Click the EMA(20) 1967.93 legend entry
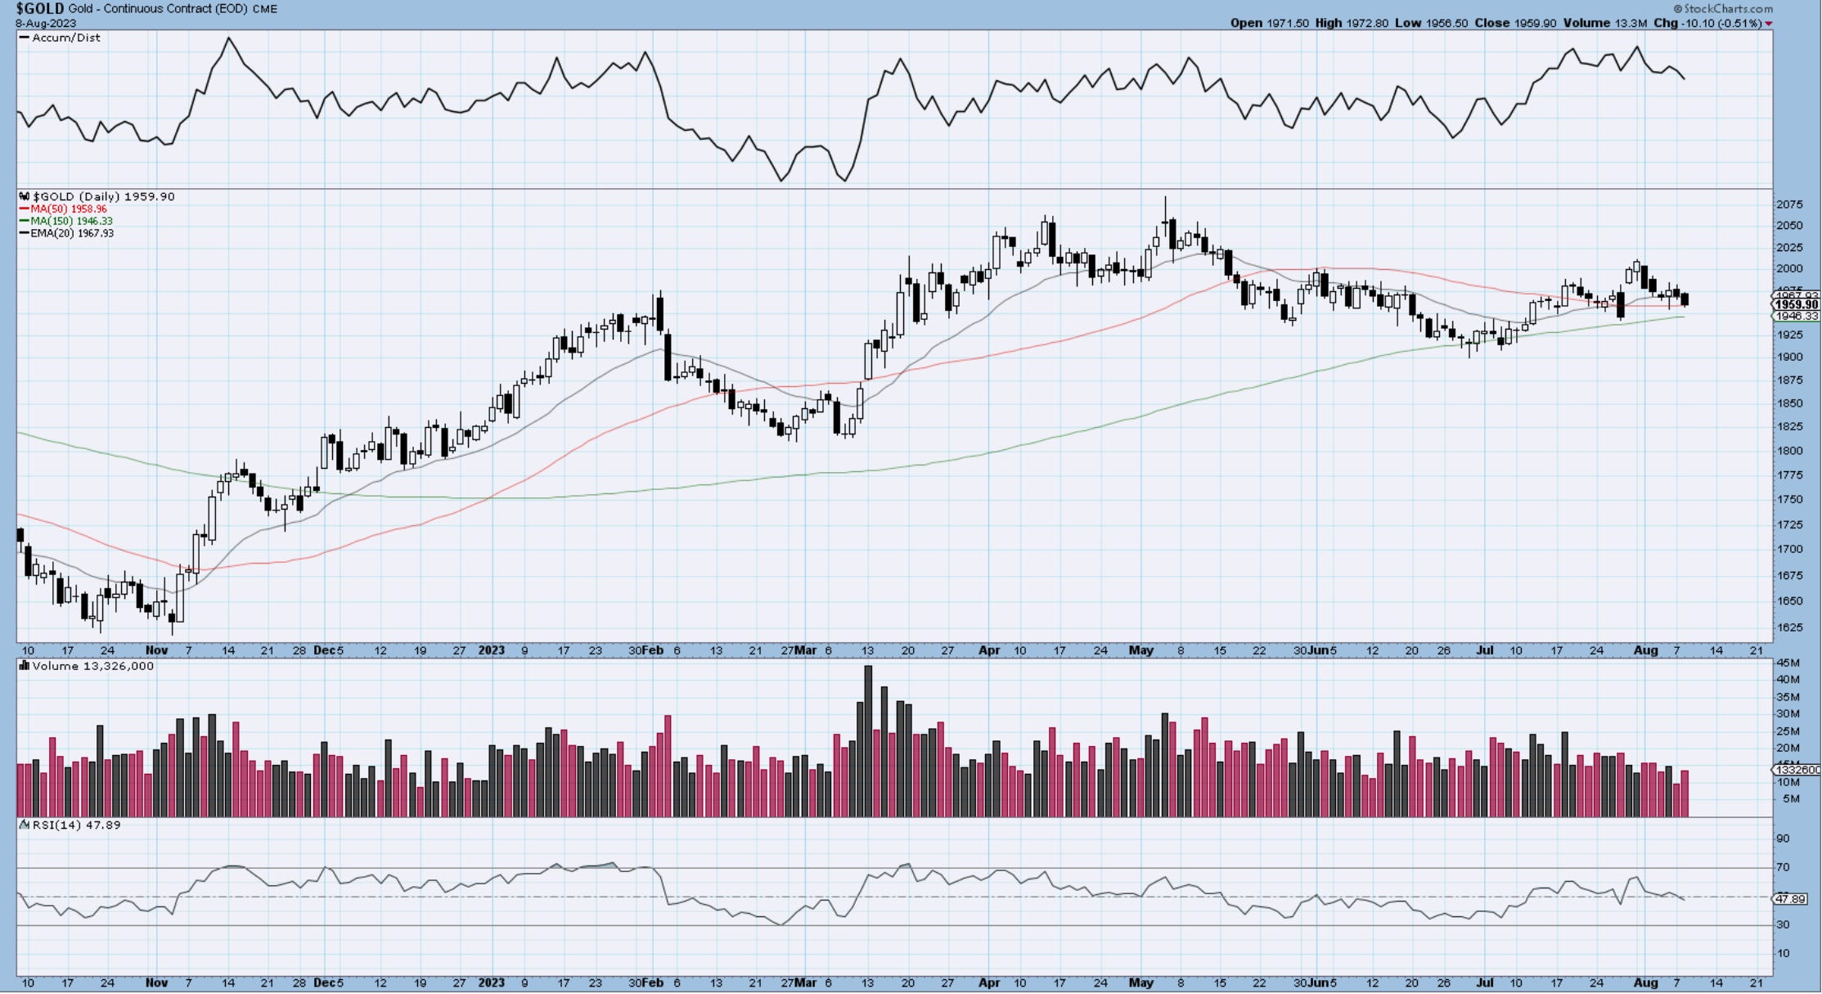Image resolution: width=1822 pixels, height=994 pixels. point(72,234)
